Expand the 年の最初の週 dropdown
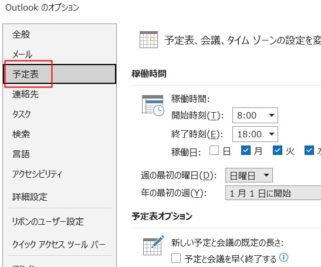Screen dimensions: 321x267 (273, 193)
